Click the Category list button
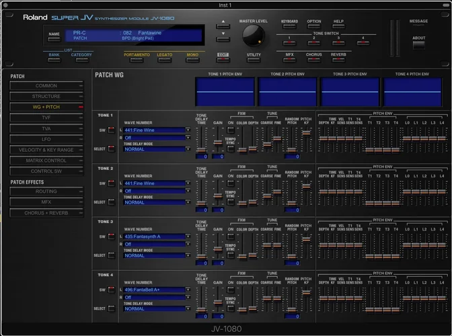Viewport: 452px width, 336px height. (81, 60)
